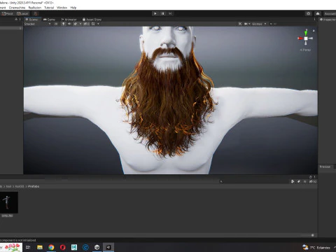Open Opera browser from the taskbar
The height and width of the screenshot is (252, 336).
(63, 247)
